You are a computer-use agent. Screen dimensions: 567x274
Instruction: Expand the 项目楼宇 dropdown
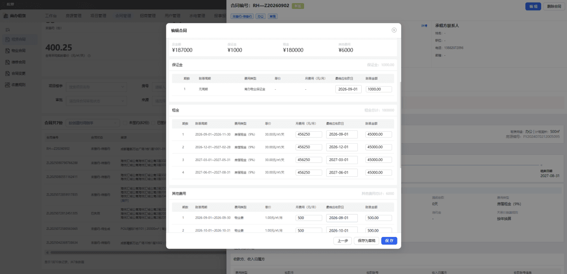(x=96, y=87)
